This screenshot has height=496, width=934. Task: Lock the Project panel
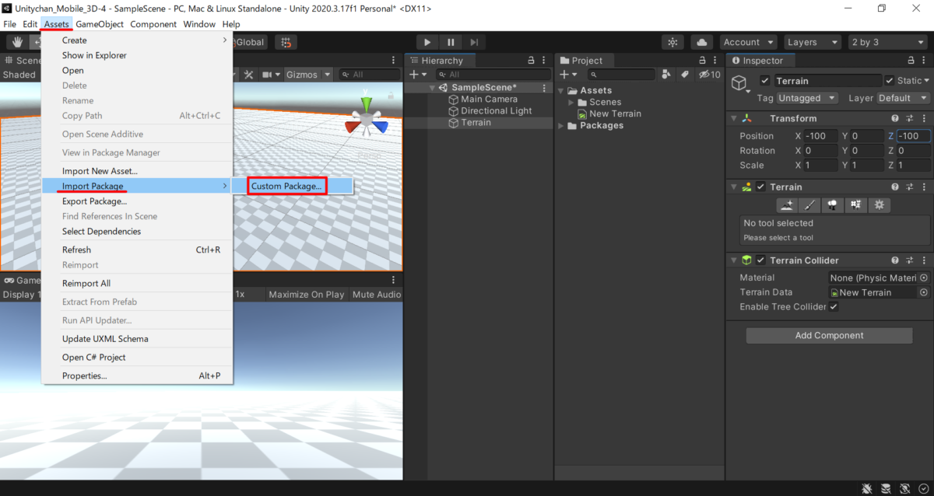point(702,61)
